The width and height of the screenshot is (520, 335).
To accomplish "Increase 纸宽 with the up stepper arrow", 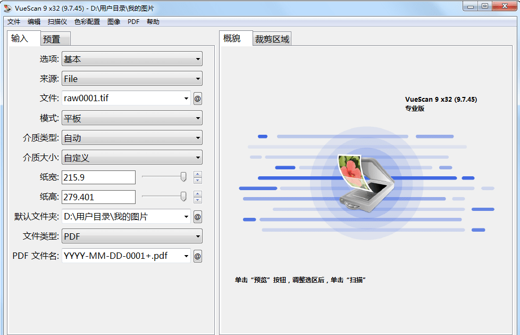I will click(x=198, y=174).
